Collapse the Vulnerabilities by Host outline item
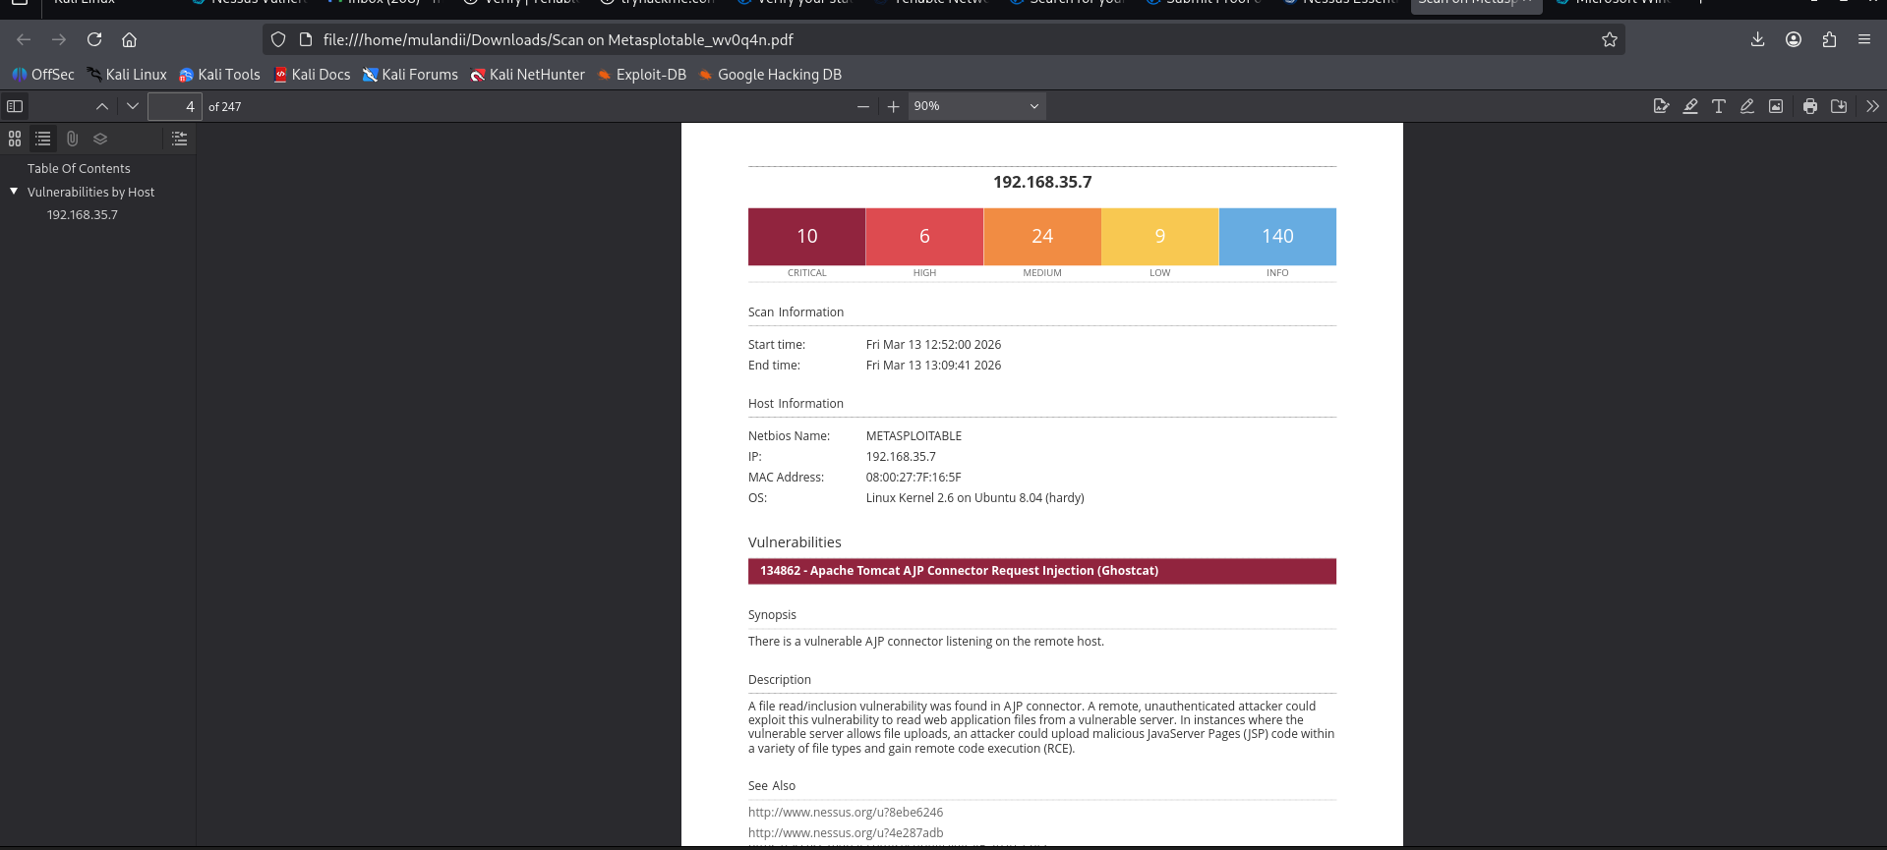The image size is (1887, 850). (x=14, y=192)
